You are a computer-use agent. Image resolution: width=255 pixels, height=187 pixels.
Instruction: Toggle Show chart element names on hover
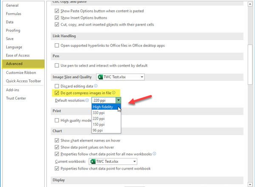point(57,140)
